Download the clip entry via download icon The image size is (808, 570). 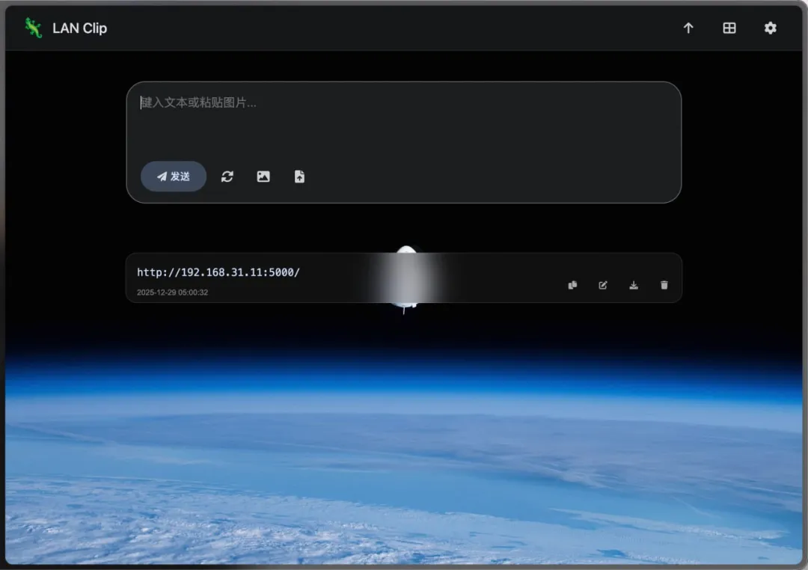click(634, 285)
